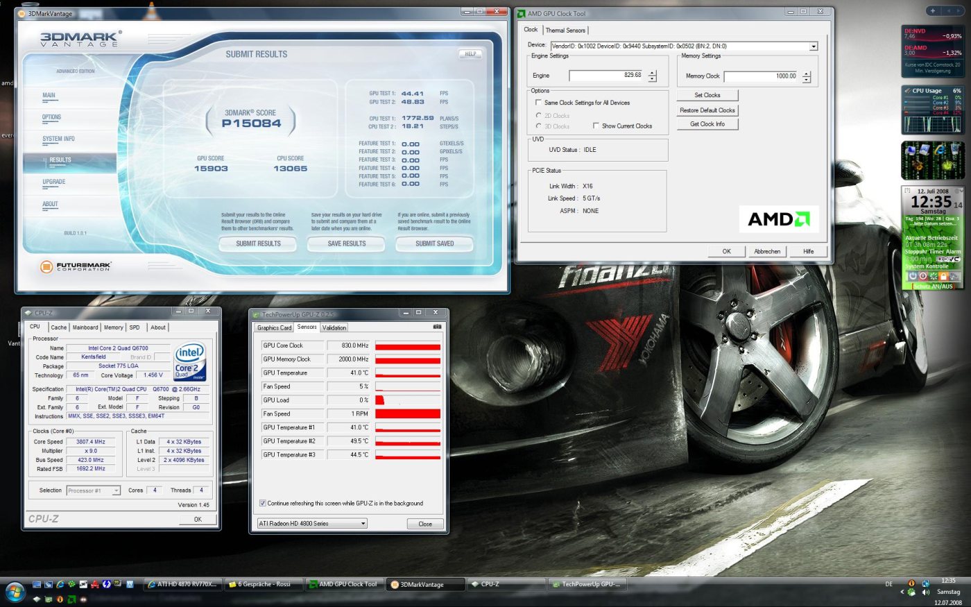Increase Engine clock with spinner up arrow
This screenshot has height=607, width=971.
pyautogui.click(x=652, y=73)
